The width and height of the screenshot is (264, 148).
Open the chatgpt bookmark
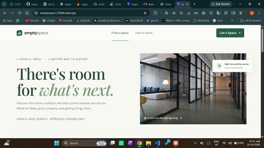tap(49, 21)
